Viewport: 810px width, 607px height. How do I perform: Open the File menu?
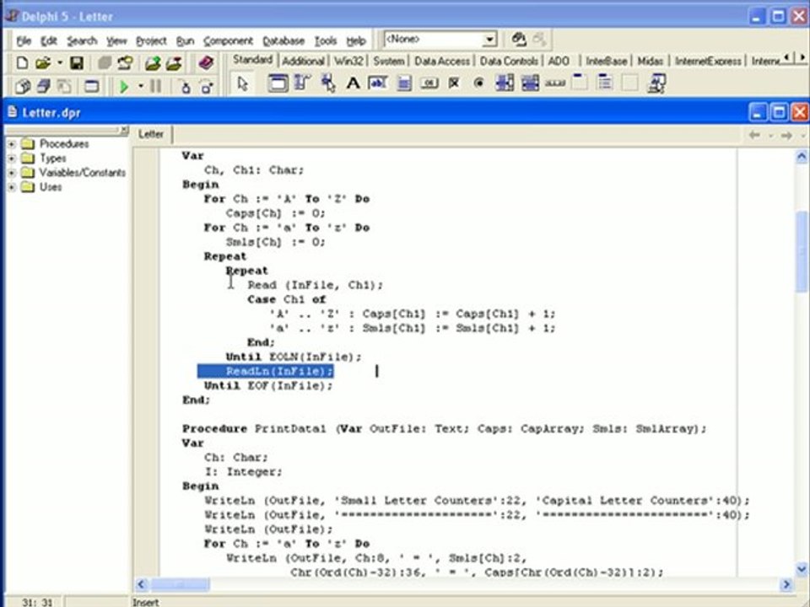click(24, 40)
